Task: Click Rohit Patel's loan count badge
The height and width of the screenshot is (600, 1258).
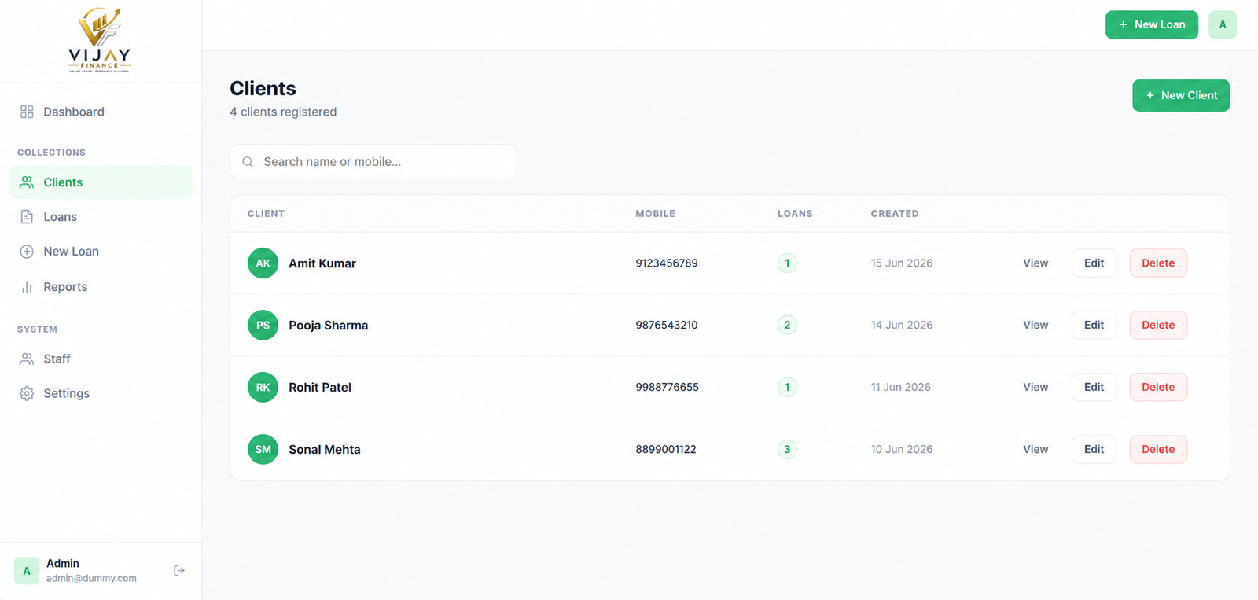Action: (x=787, y=387)
